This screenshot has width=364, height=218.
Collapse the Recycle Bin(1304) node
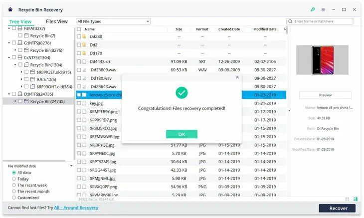[15, 65]
